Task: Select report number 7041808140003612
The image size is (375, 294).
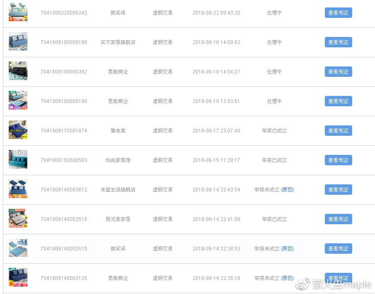Action: pyautogui.click(x=64, y=189)
